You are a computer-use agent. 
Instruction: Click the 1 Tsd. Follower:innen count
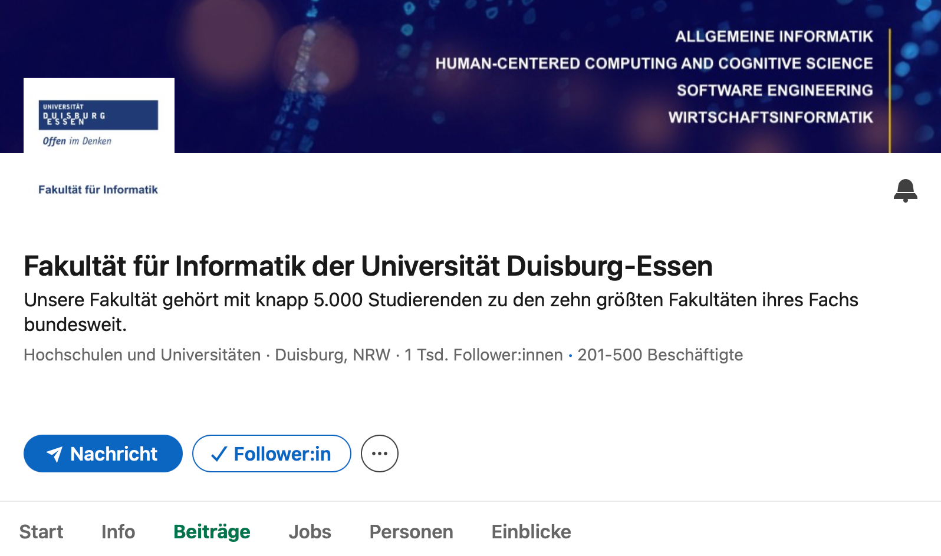coord(483,355)
